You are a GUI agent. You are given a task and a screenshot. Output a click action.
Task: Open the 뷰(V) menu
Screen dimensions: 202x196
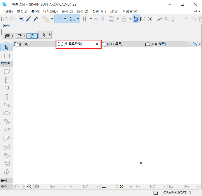[35, 11]
